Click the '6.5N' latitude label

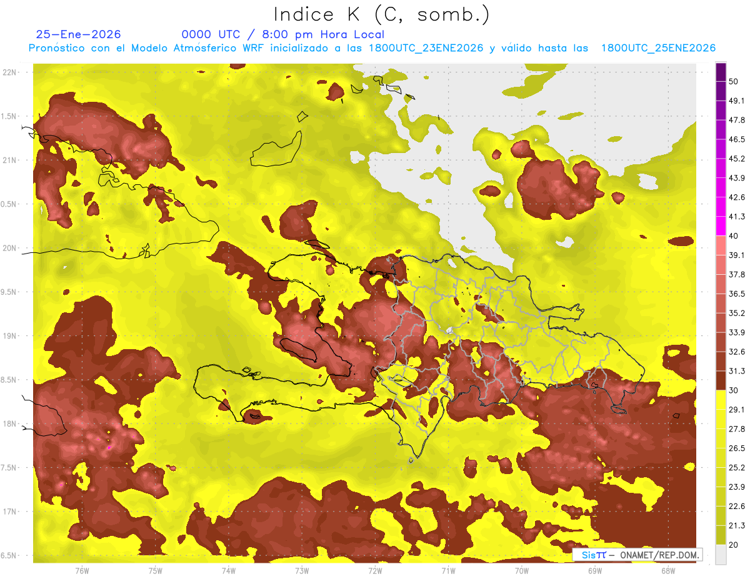point(10,555)
